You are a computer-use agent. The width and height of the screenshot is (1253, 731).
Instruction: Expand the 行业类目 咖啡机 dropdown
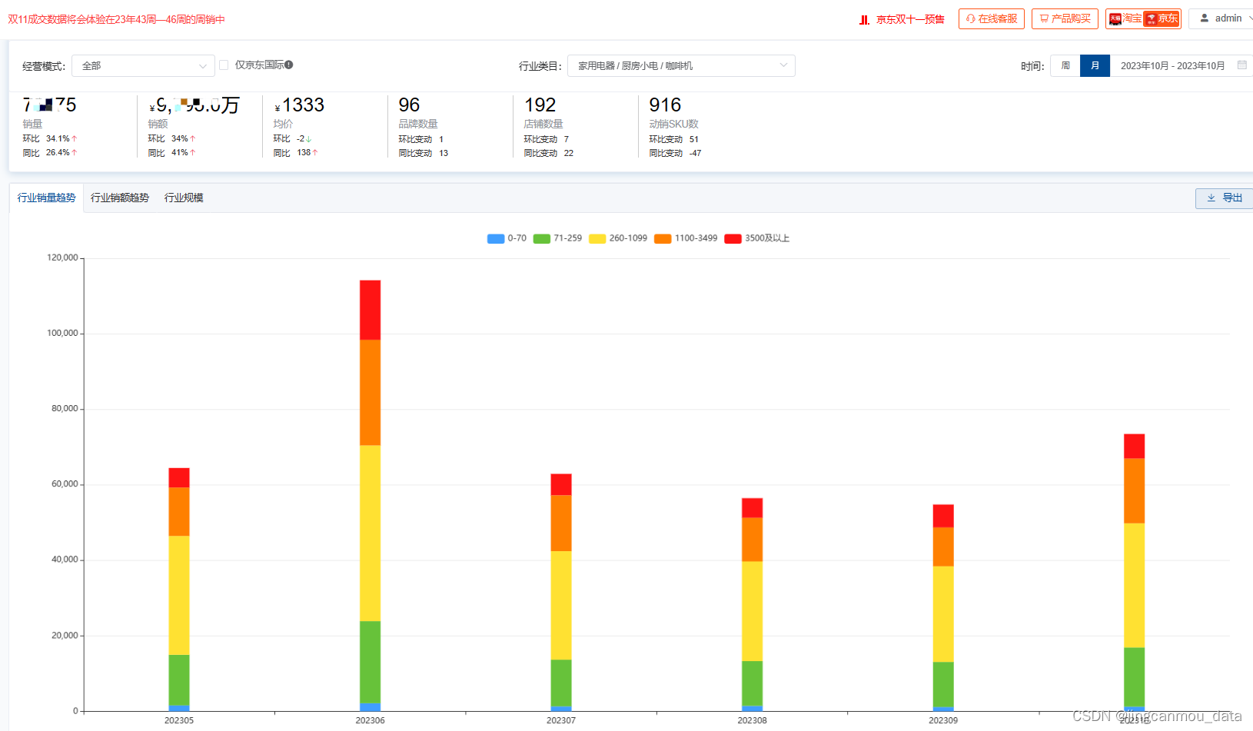click(681, 66)
